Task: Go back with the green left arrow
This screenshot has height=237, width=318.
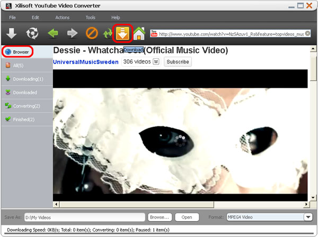Action: click(x=53, y=33)
